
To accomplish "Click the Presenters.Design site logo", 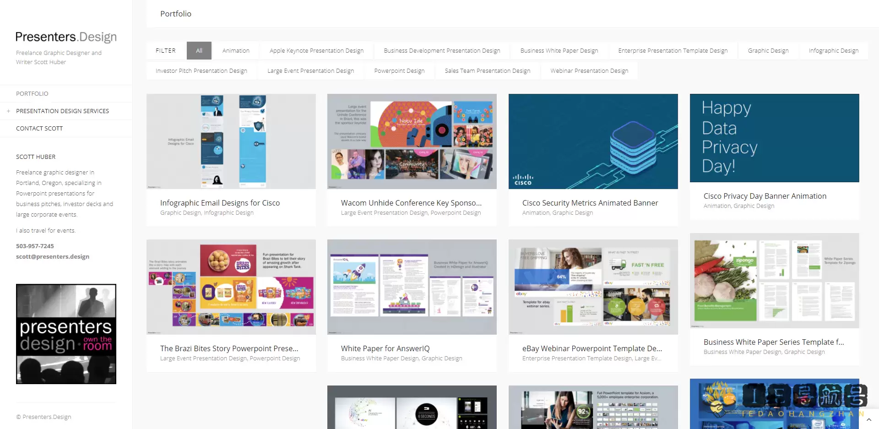I will coord(66,37).
